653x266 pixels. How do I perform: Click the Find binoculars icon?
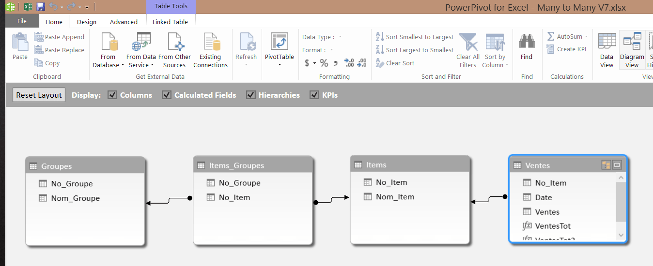click(x=527, y=42)
